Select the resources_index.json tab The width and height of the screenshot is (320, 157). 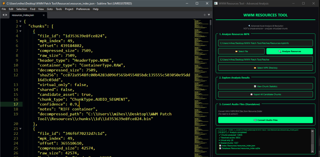[23, 15]
